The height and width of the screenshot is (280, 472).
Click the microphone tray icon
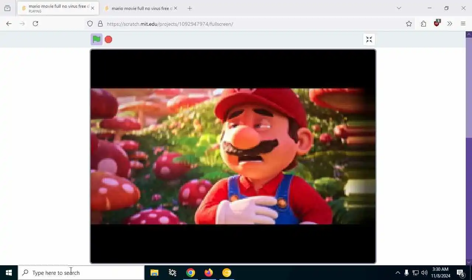(406, 273)
